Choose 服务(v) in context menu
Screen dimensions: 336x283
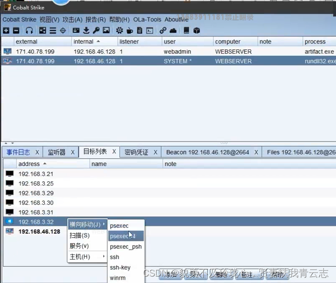tap(87, 246)
